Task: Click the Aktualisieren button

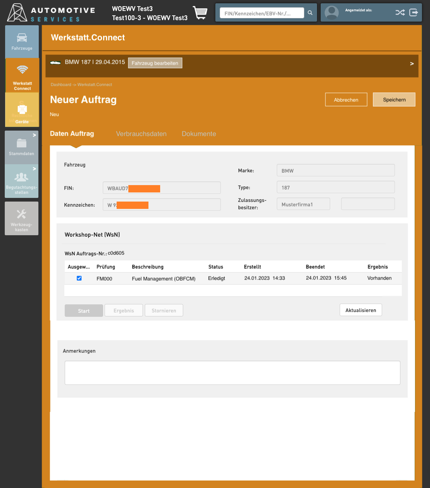Action: point(361,310)
